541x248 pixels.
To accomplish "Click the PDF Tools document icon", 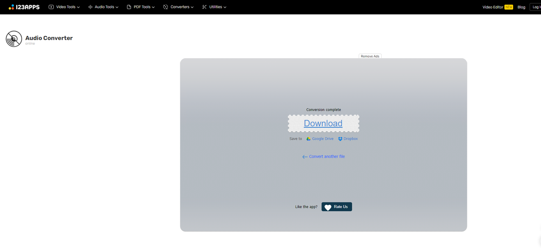I will (129, 7).
